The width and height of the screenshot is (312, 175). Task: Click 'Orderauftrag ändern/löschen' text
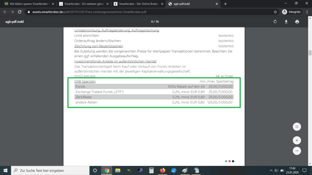pyautogui.click(x=97, y=41)
